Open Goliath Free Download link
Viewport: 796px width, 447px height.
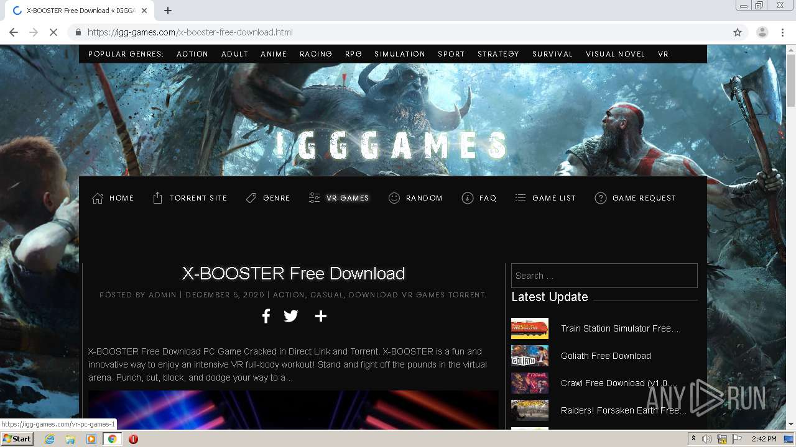(x=606, y=356)
